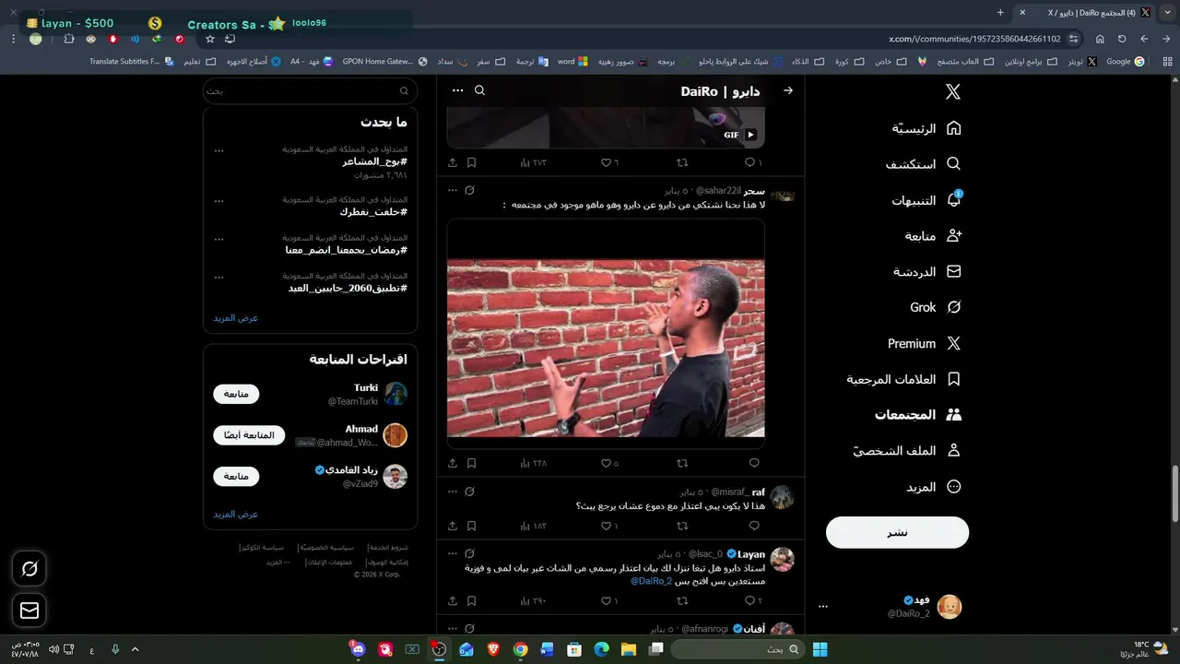Open Notifications (التنبيهات) in X sidebar
Image resolution: width=1180 pixels, height=664 pixels.
coord(926,200)
